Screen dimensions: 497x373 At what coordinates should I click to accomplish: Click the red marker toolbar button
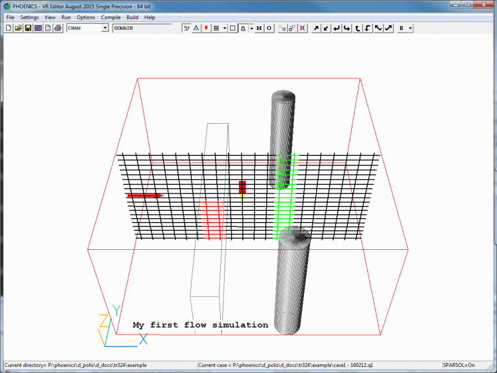pyautogui.click(x=206, y=28)
